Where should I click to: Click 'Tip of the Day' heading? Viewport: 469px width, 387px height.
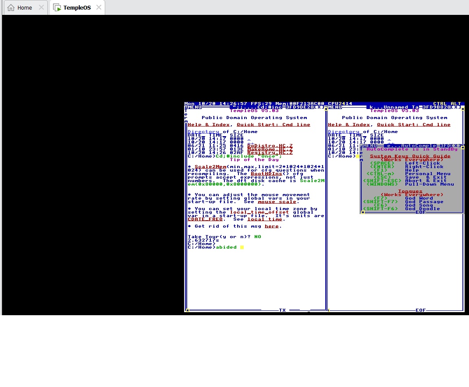(254, 160)
